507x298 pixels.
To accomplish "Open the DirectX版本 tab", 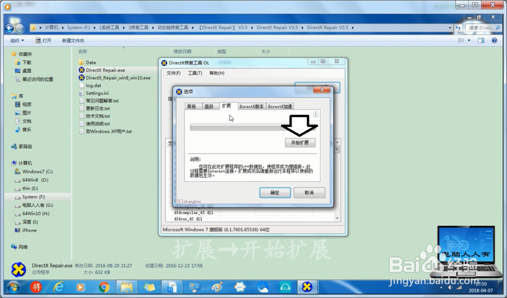I will point(251,106).
